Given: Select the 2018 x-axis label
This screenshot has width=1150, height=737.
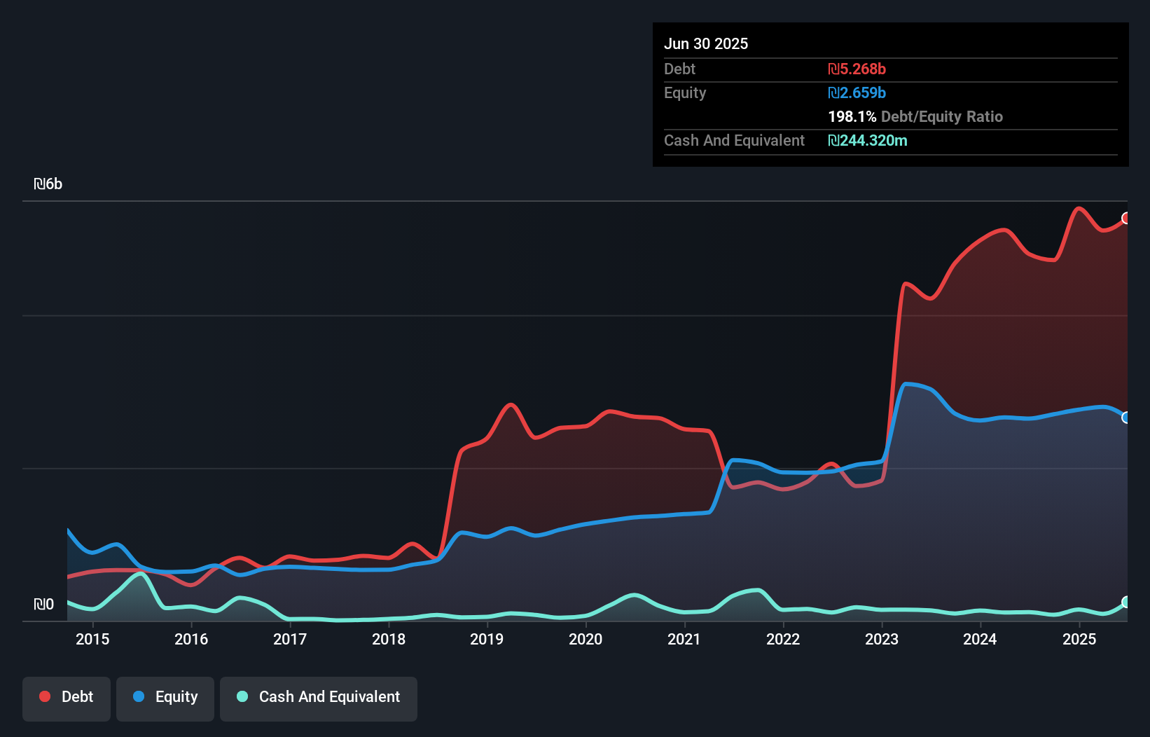Looking at the screenshot, I should (x=389, y=639).
